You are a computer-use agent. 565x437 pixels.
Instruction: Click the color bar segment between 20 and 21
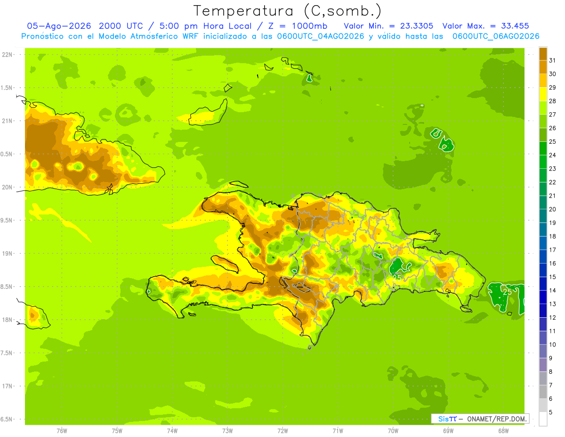tap(543, 203)
